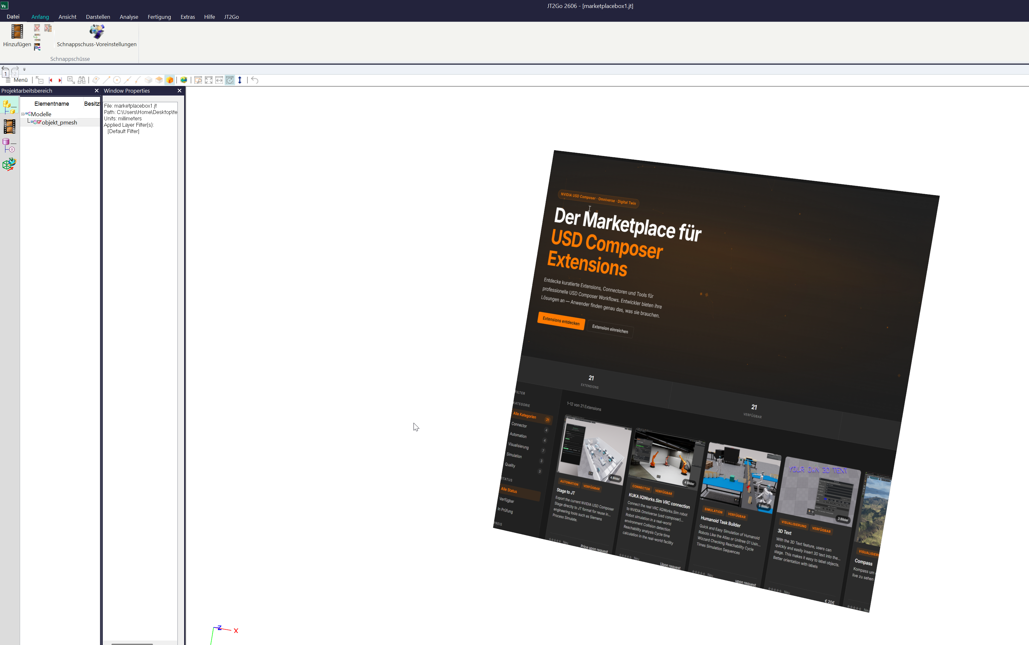This screenshot has height=645, width=1029.
Task: Click the line endpoint select icon
Action: coord(106,80)
